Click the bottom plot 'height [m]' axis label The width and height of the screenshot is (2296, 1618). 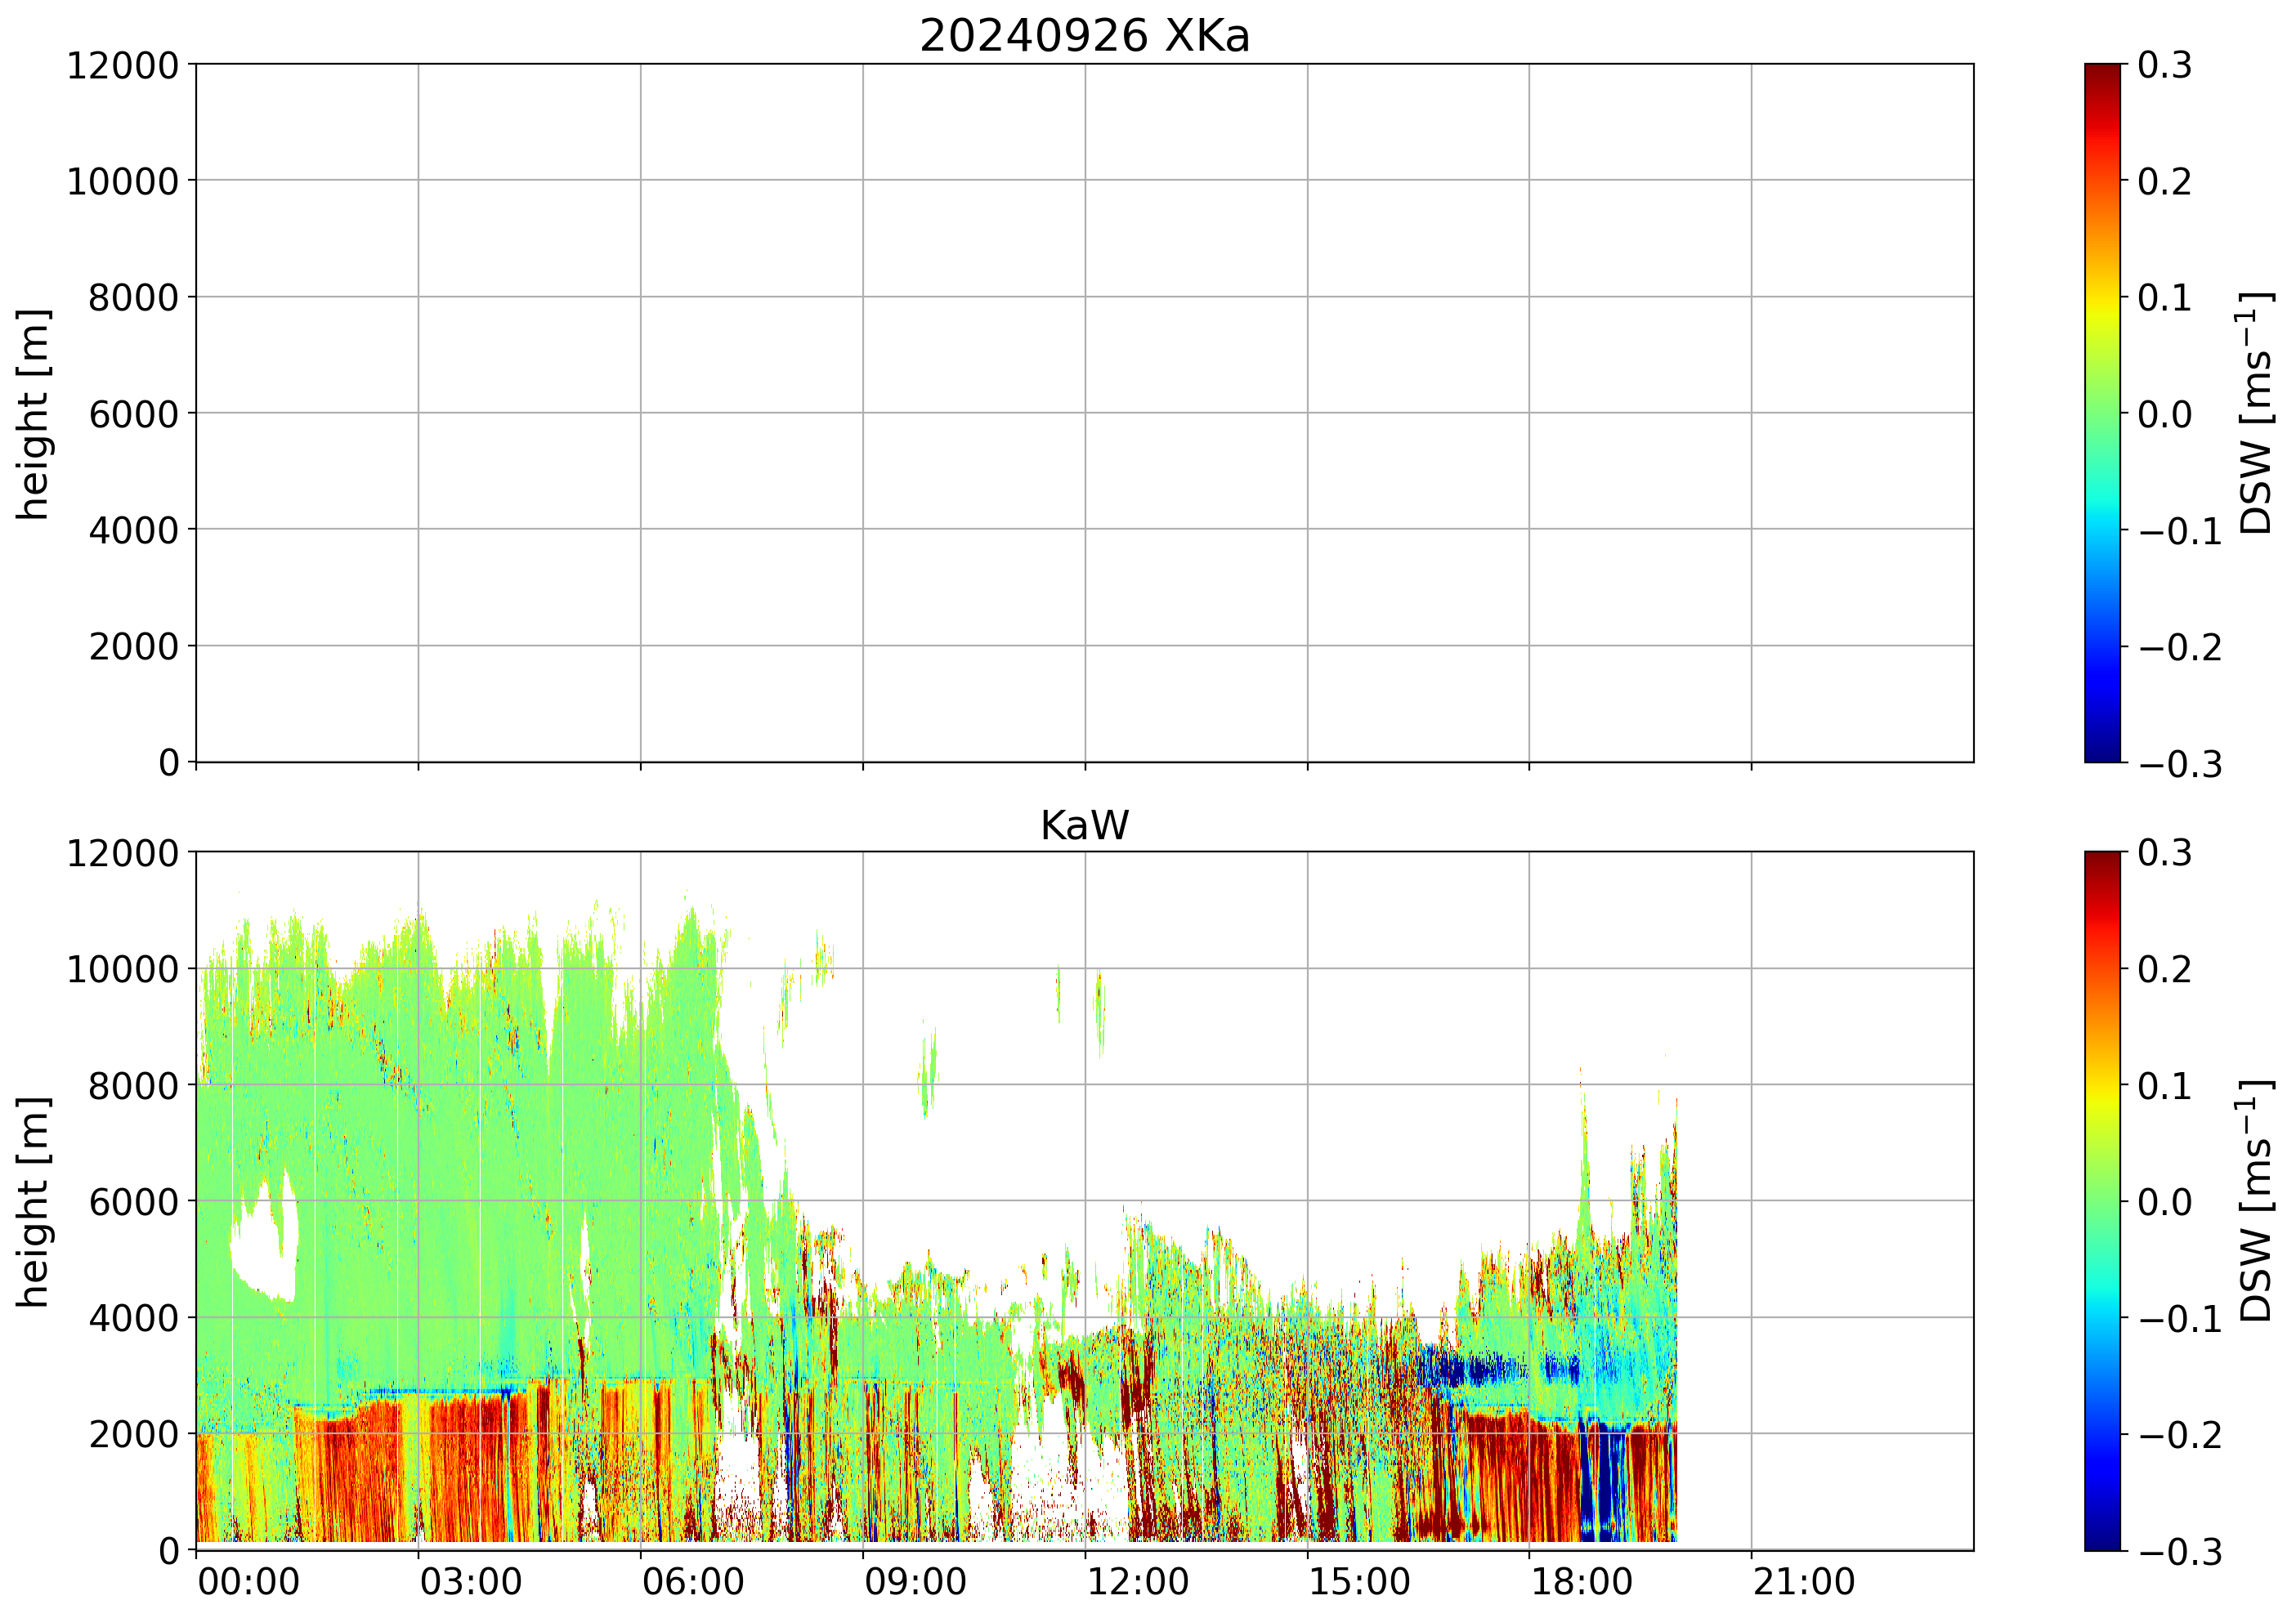pyautogui.click(x=33, y=1202)
